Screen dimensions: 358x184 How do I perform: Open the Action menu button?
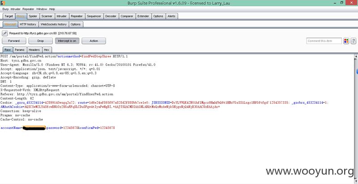coord(94,41)
